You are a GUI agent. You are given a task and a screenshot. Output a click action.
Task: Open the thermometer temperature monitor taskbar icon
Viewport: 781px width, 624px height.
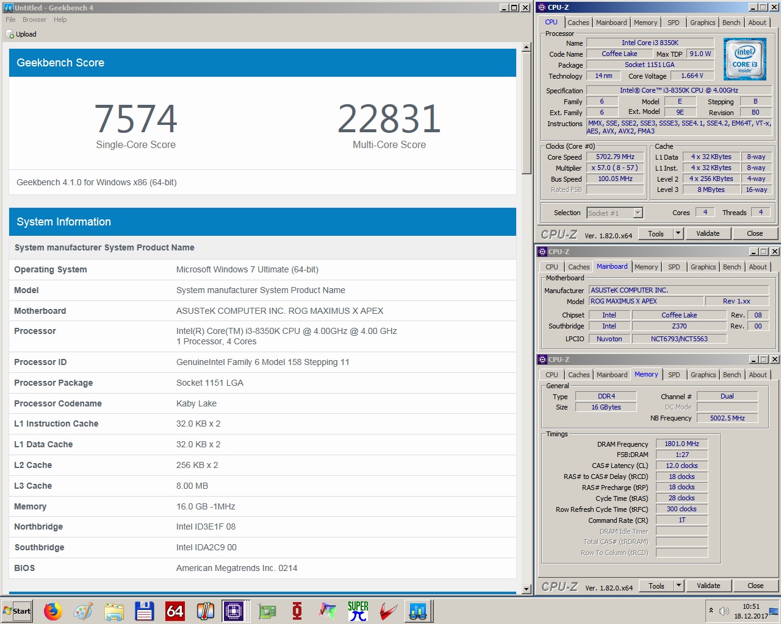[x=206, y=611]
